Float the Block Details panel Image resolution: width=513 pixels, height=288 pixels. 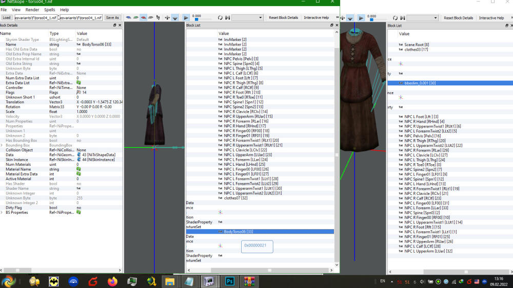tap(114, 25)
